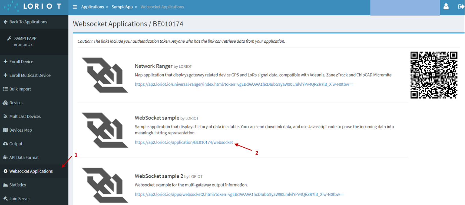Open Devices menu item
Image resolution: width=465 pixels, height=205 pixels.
[34, 103]
